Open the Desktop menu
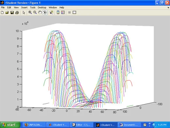Image resolution: width=170 pixels, height=128 pixels. coord(42,8)
